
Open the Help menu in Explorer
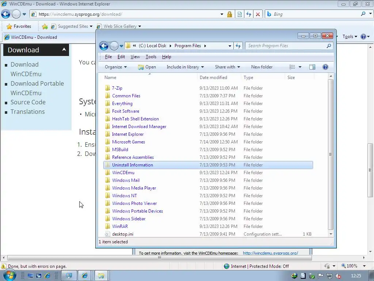[167, 57]
